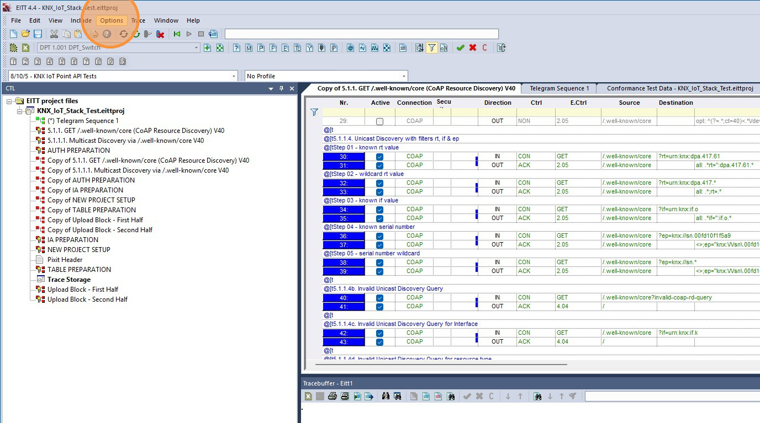Open a project with the folder icon

coord(25,34)
